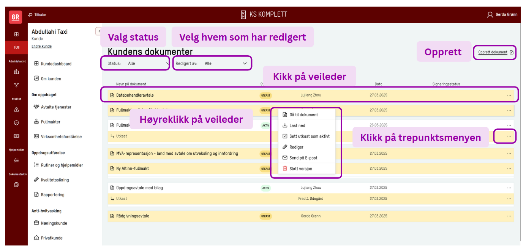Click the AKTIV badge on Oppdragsavtale med bilag row
The image size is (526, 252).
[265, 188]
